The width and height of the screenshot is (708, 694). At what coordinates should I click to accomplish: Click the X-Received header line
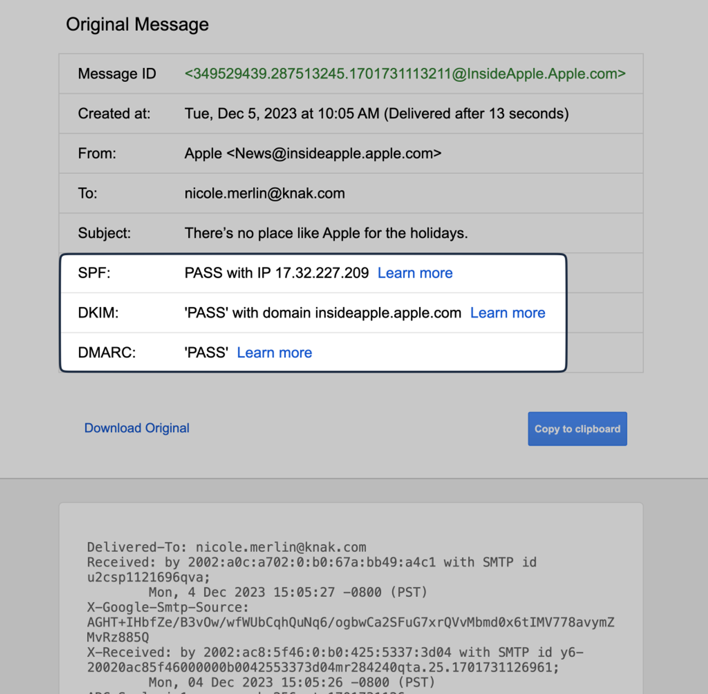click(335, 652)
